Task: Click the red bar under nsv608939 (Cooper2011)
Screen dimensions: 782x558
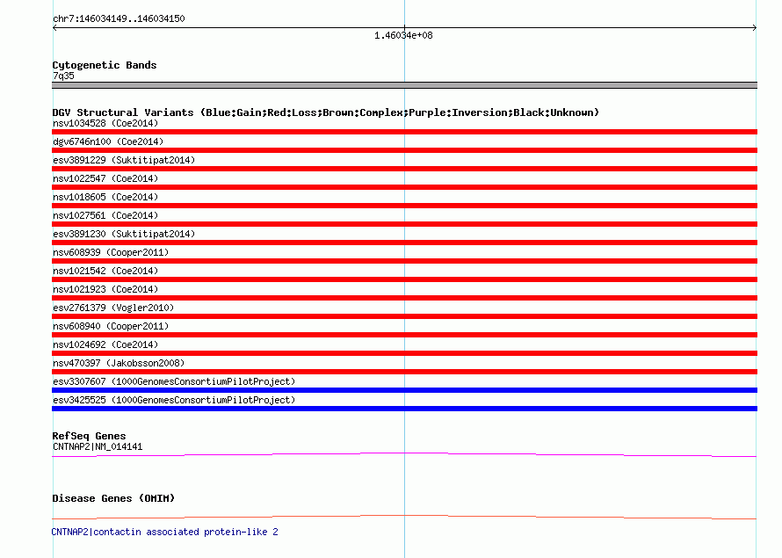Action: (x=404, y=261)
